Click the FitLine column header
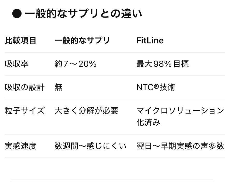This screenshot has height=184, width=225. pos(150,41)
